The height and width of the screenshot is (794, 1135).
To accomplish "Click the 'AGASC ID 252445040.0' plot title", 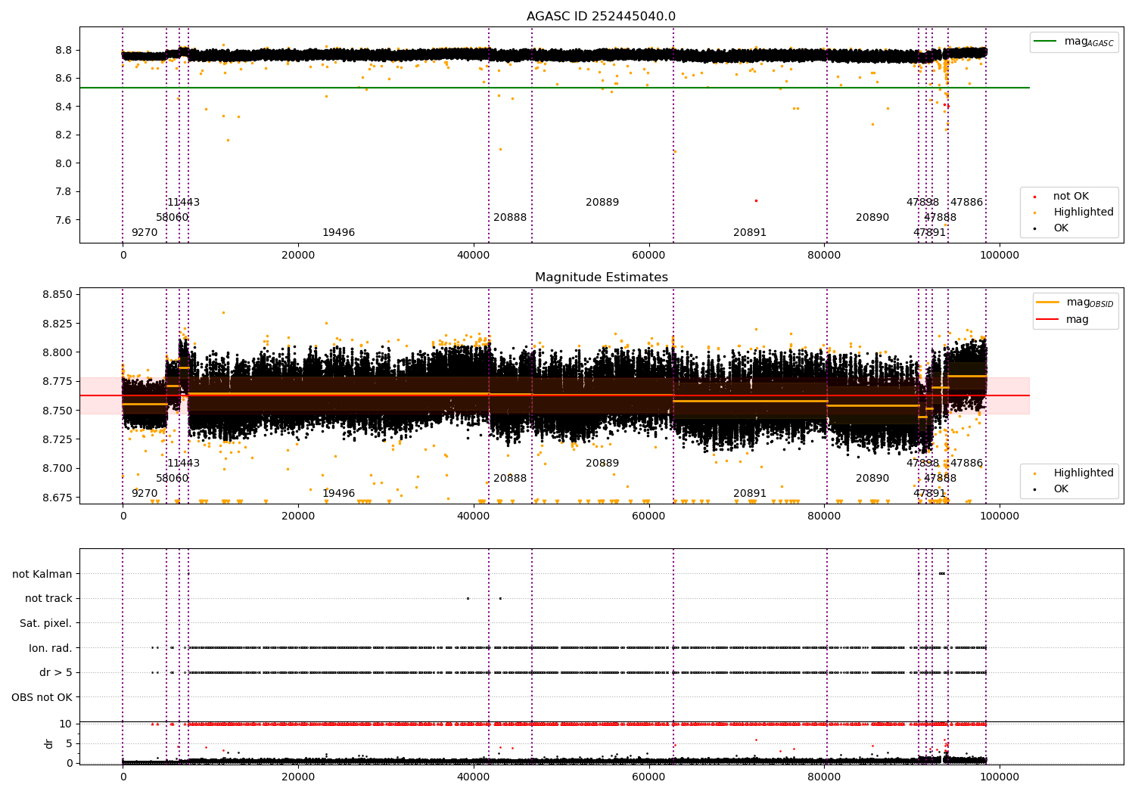I will click(x=601, y=17).
